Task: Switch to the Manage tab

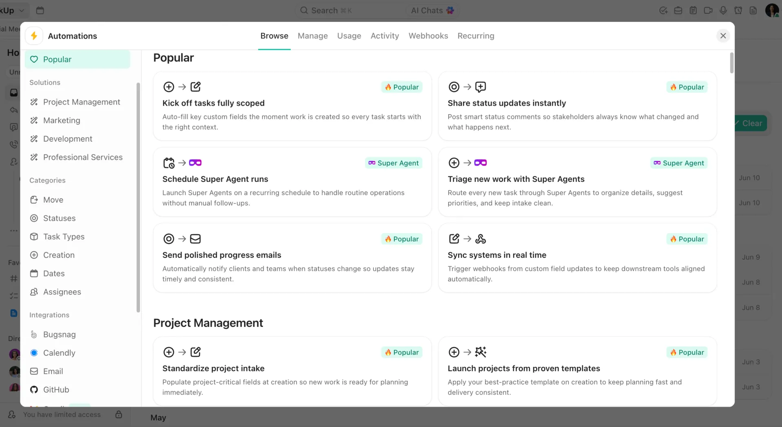Action: 312,36
